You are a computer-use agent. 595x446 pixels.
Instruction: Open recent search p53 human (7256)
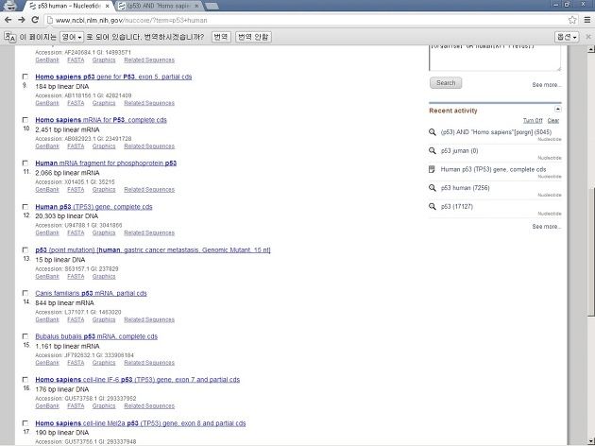465,188
